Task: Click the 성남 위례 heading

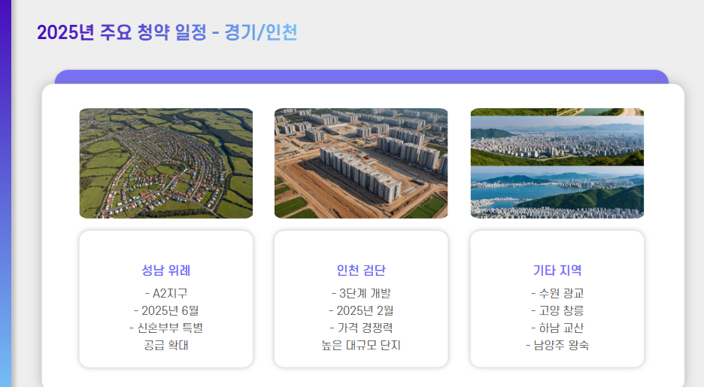Action: [166, 271]
